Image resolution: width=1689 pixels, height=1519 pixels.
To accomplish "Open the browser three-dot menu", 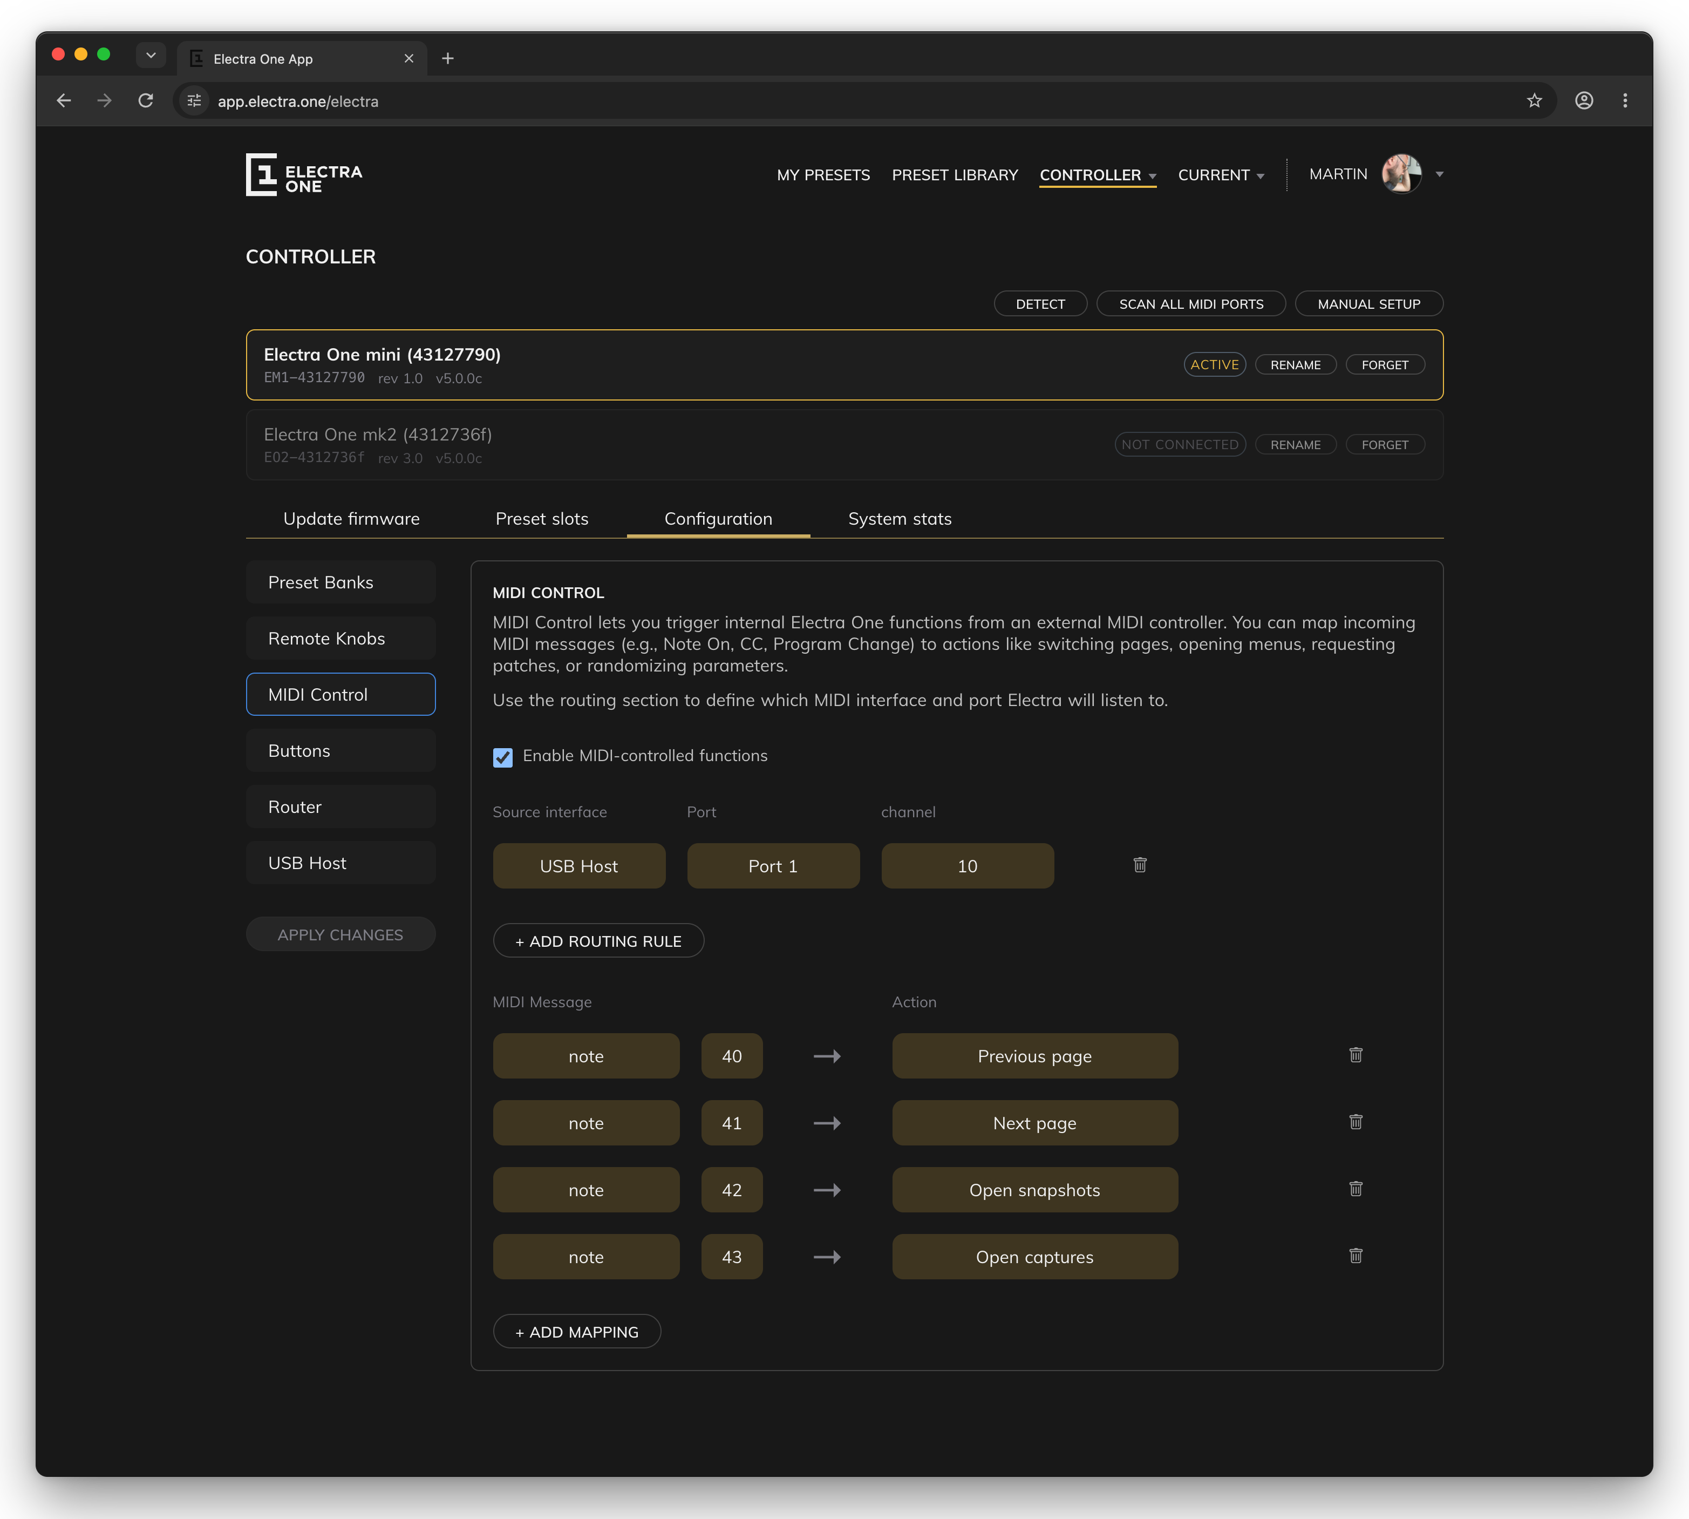I will pyautogui.click(x=1625, y=101).
